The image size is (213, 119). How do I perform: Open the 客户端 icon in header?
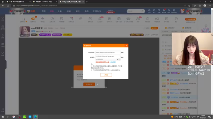(164, 11)
